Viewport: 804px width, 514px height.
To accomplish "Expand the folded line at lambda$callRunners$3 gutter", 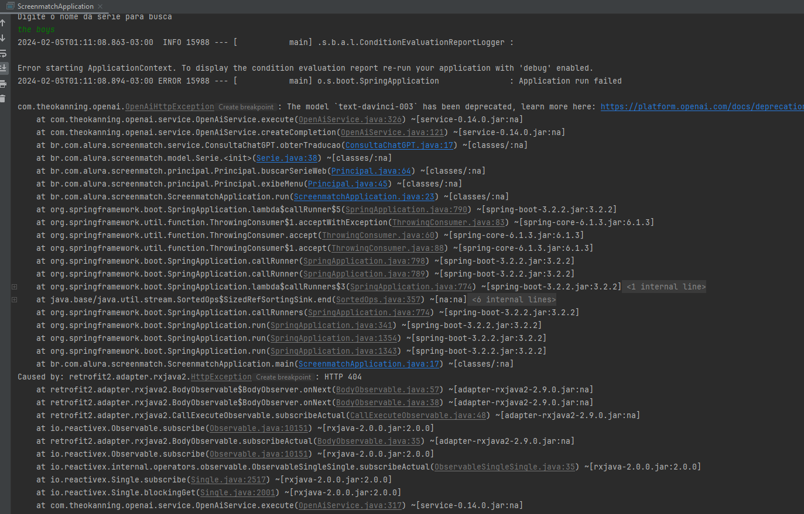I will [15, 287].
